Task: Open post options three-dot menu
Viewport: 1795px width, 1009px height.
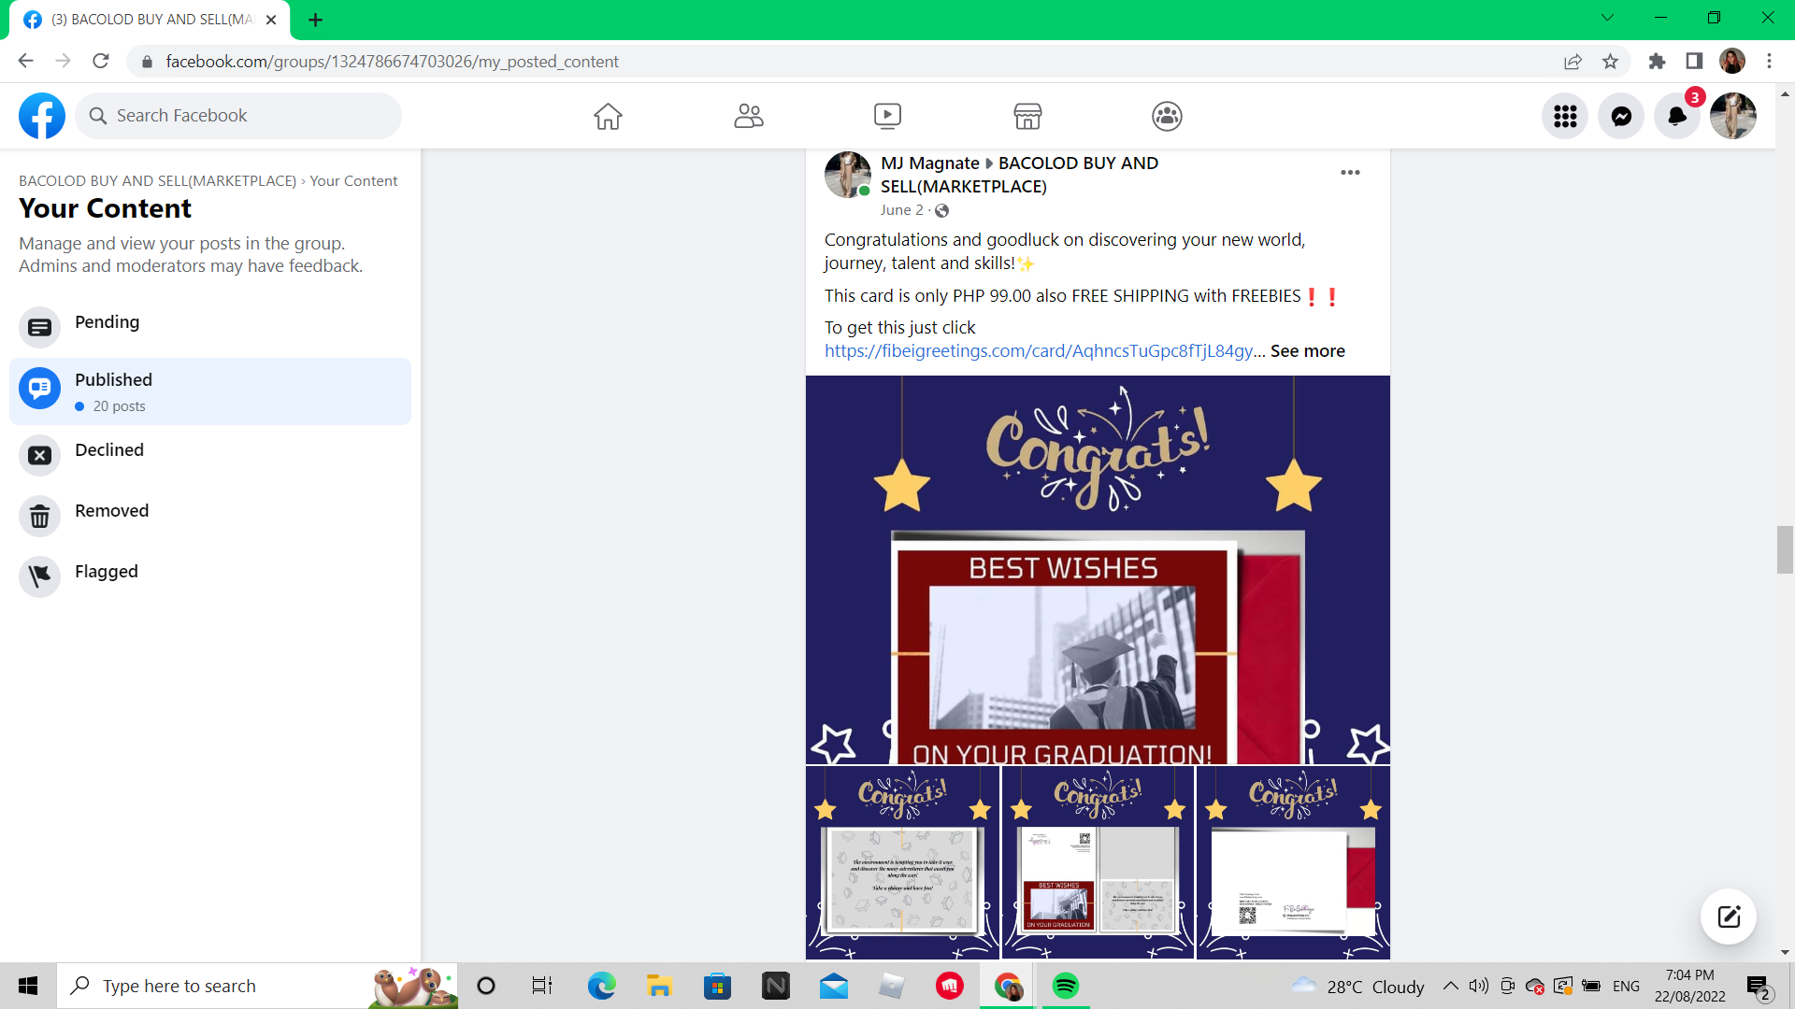Action: pos(1350,173)
